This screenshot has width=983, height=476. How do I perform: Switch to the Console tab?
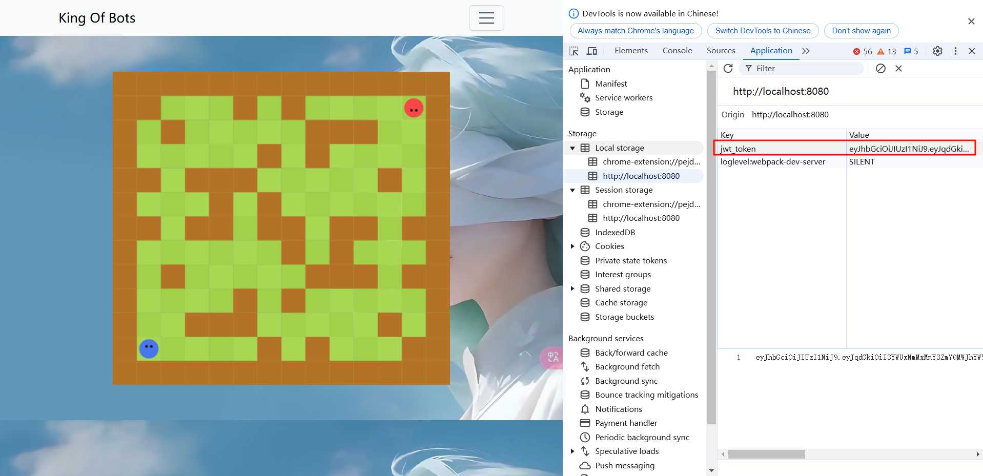point(677,50)
